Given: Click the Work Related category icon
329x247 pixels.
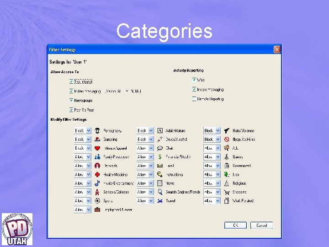Looking at the screenshot, I should [227, 201].
